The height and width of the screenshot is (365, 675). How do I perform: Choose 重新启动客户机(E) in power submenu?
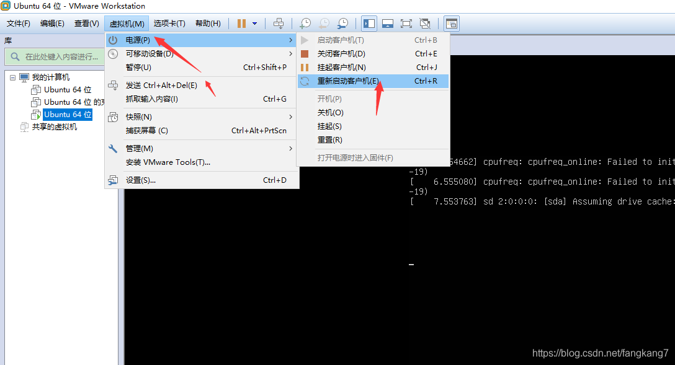[373, 81]
